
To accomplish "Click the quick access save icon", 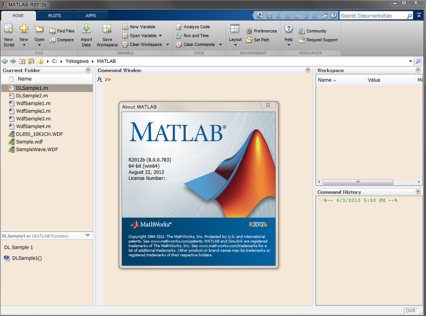I will (x=269, y=16).
